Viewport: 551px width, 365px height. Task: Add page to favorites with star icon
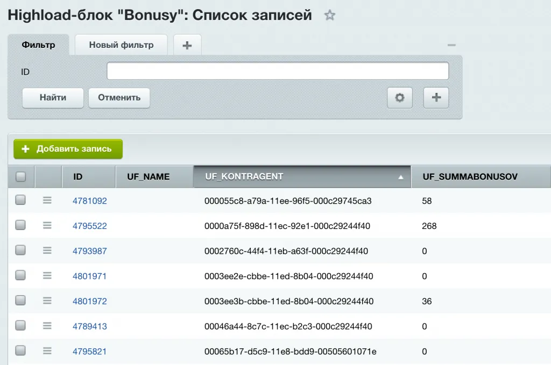[x=329, y=15]
